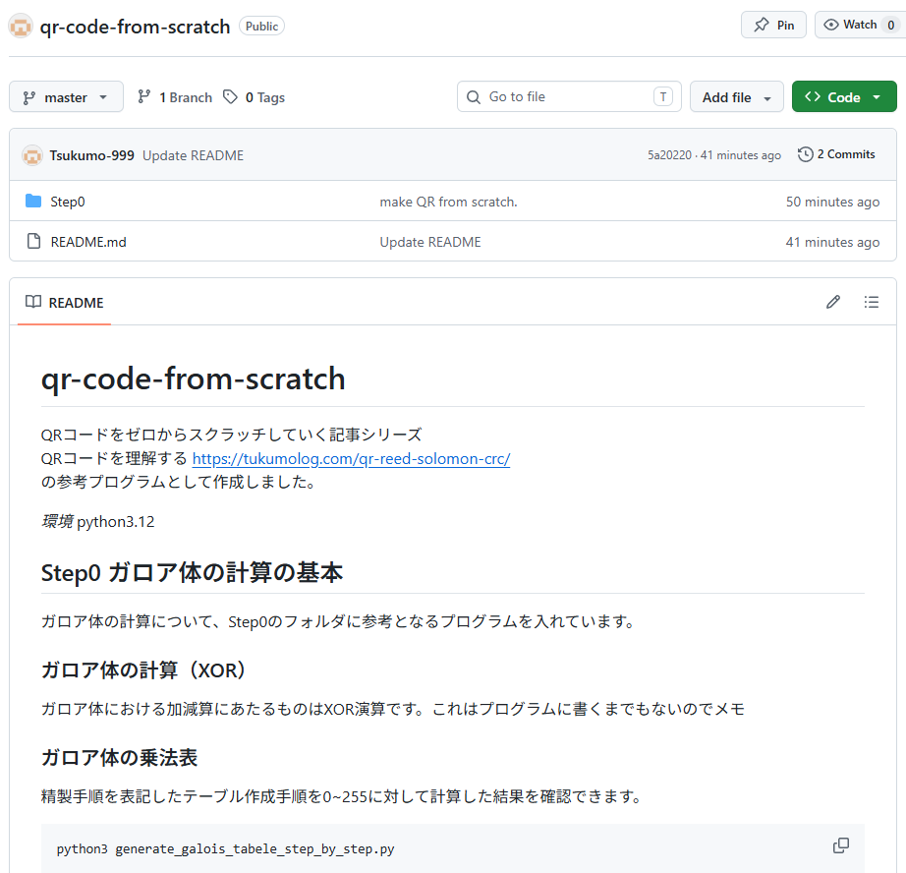The image size is (906, 873).
Task: Open Tsukumo-999 author profile link
Action: [x=91, y=155]
